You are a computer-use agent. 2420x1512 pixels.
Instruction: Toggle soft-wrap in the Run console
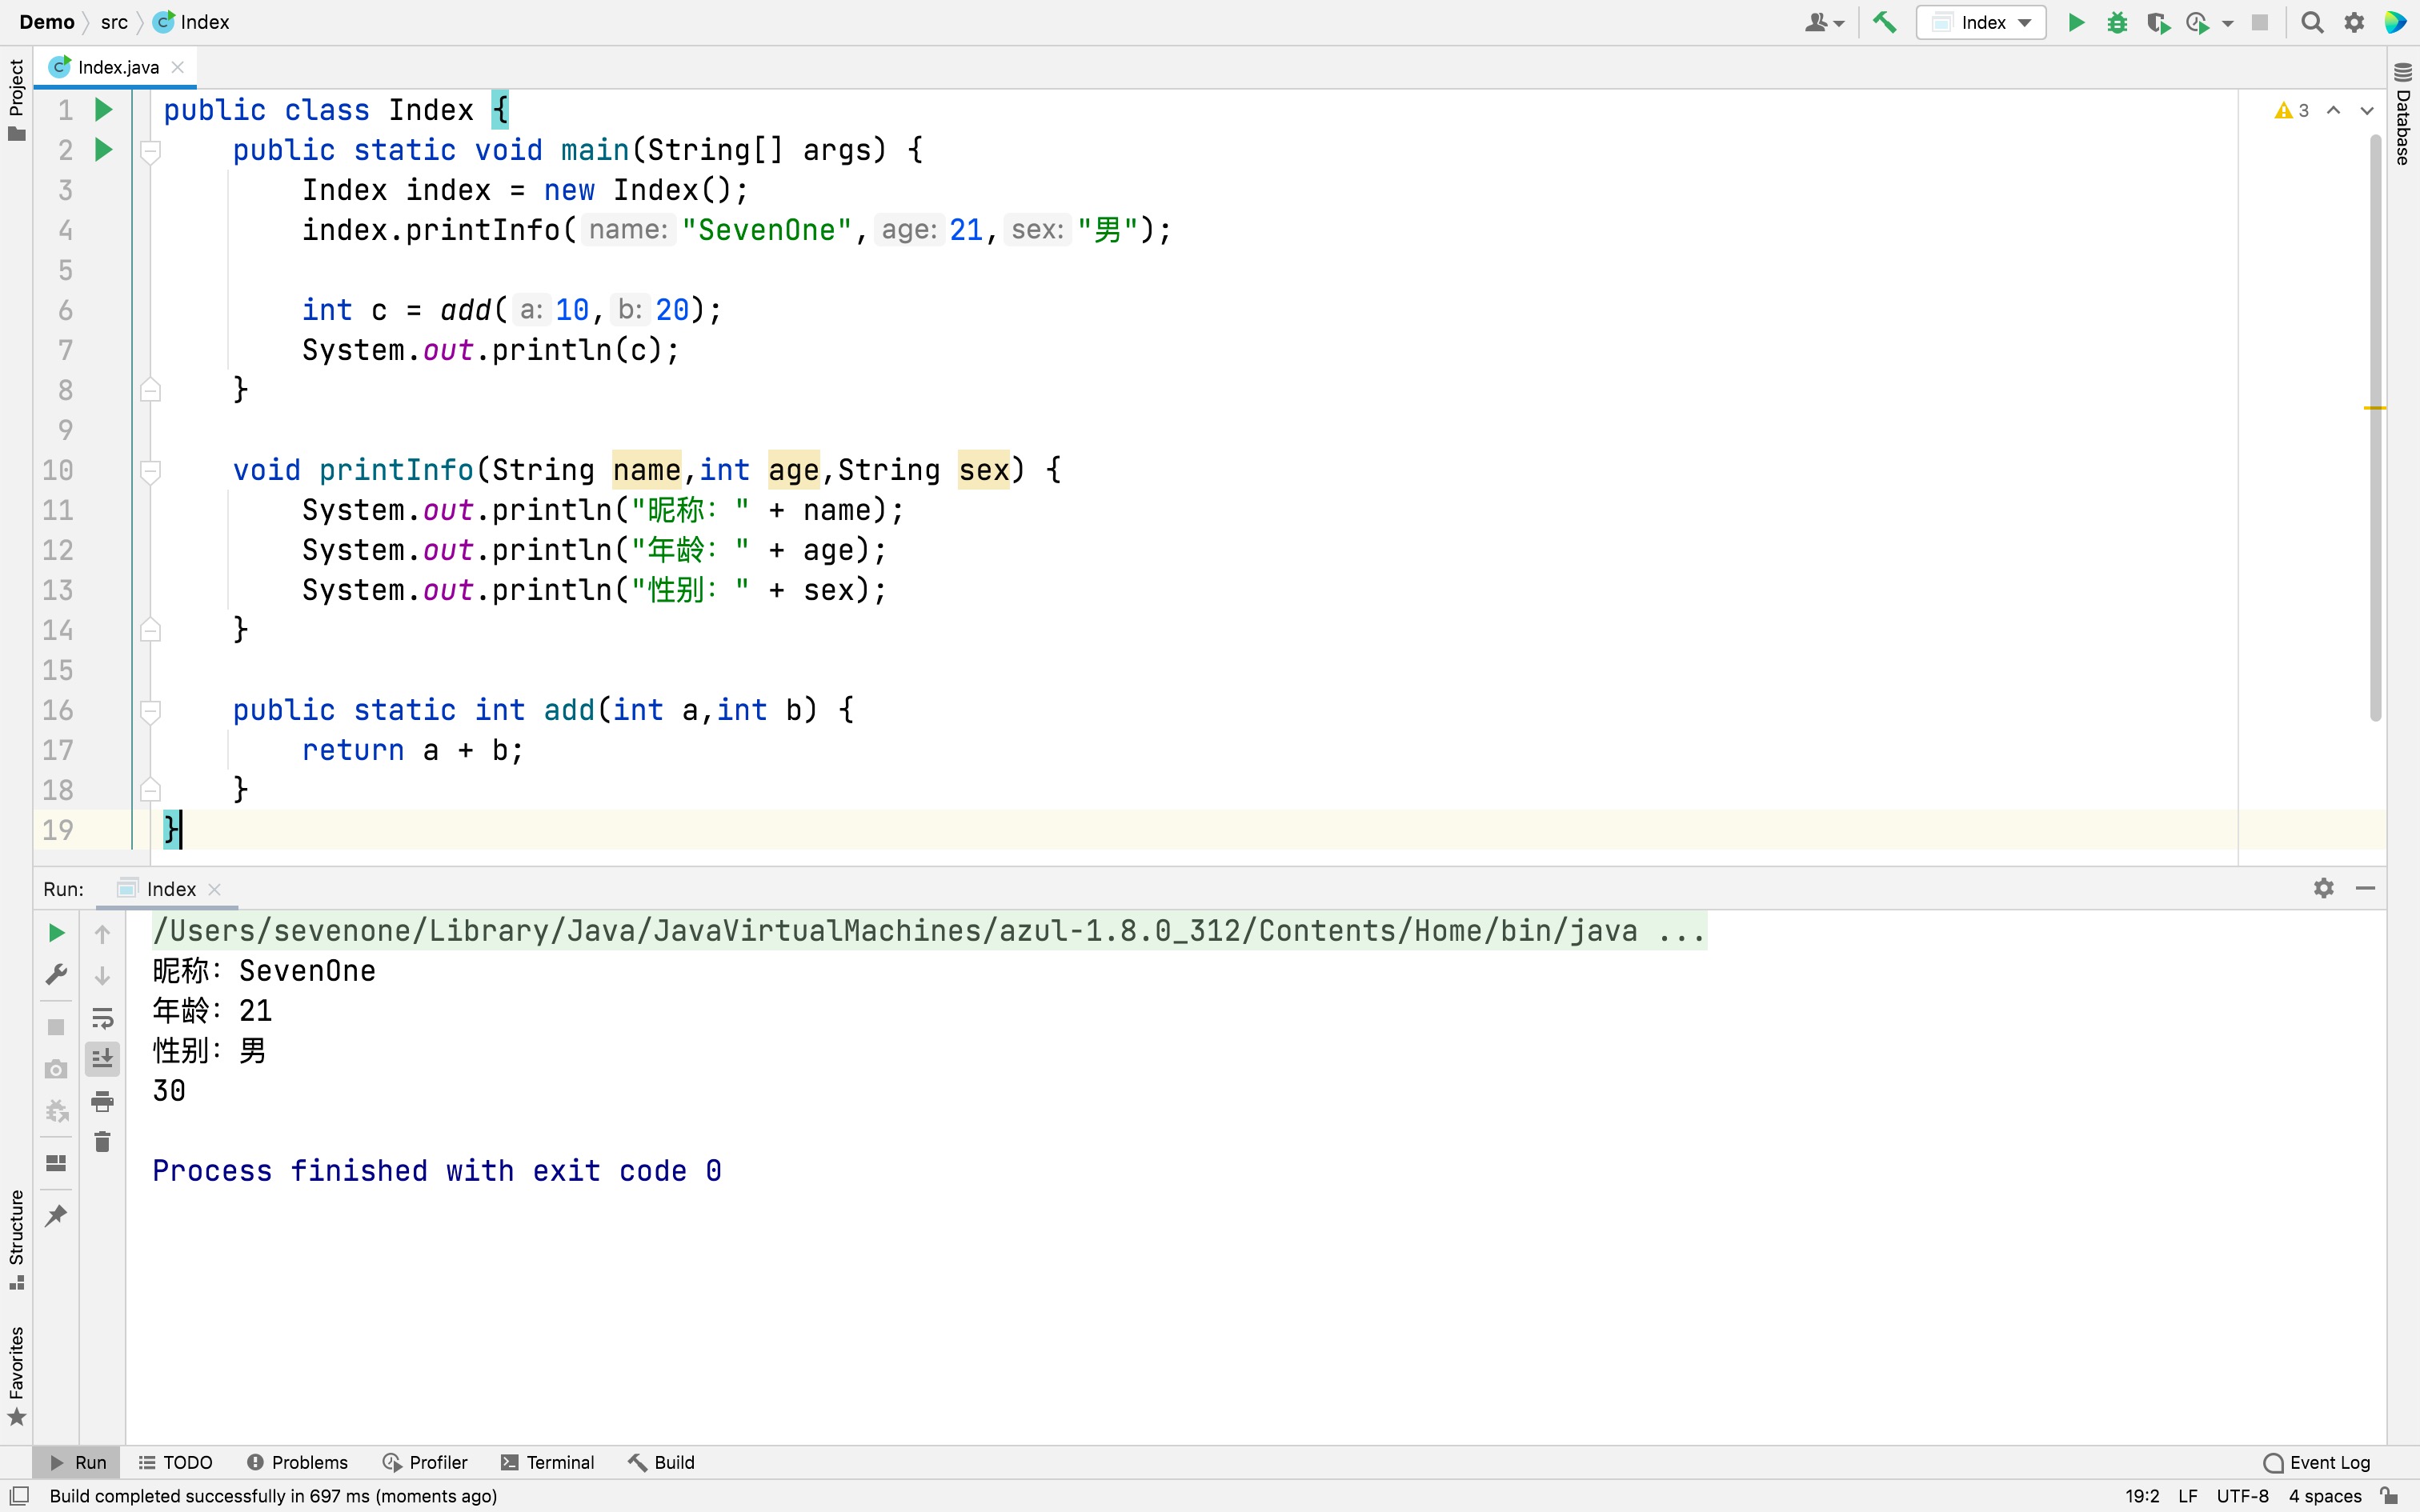click(x=102, y=1018)
